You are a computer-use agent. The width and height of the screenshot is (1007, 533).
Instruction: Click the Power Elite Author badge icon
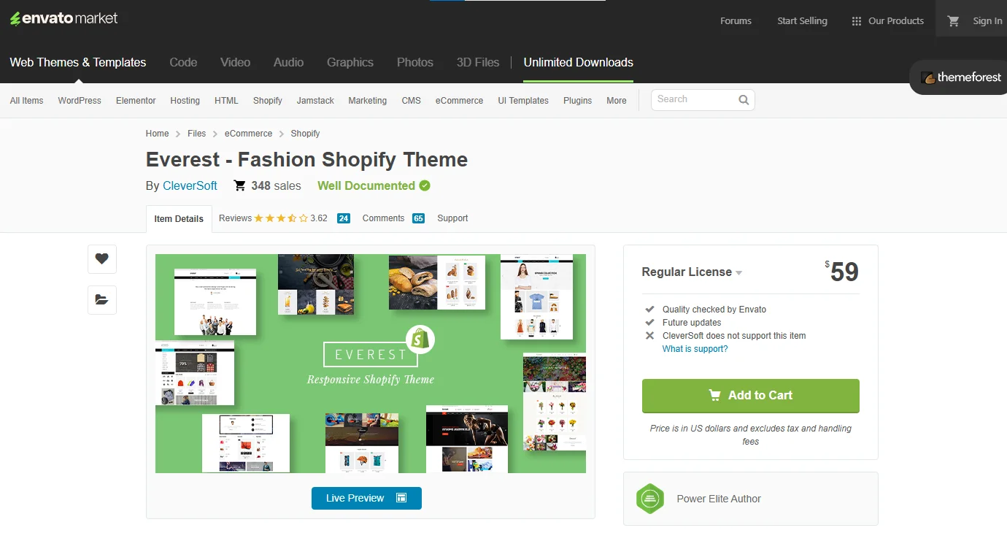point(649,499)
